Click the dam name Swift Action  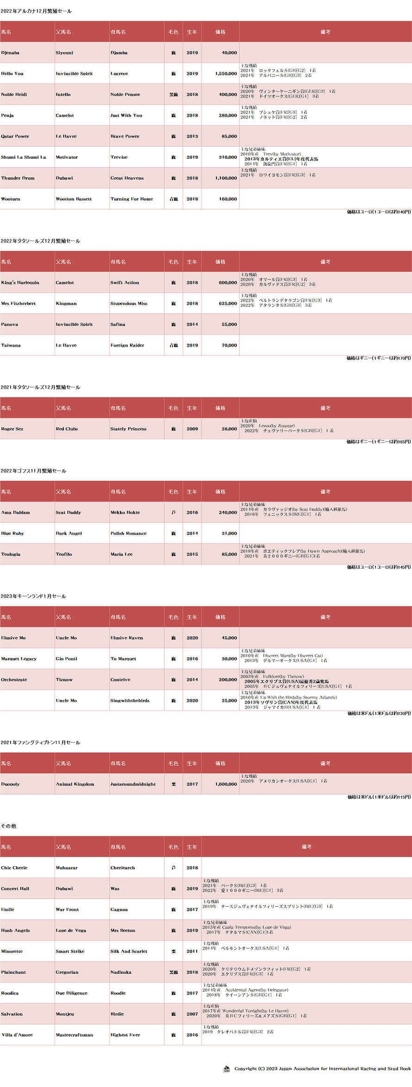coord(125,283)
